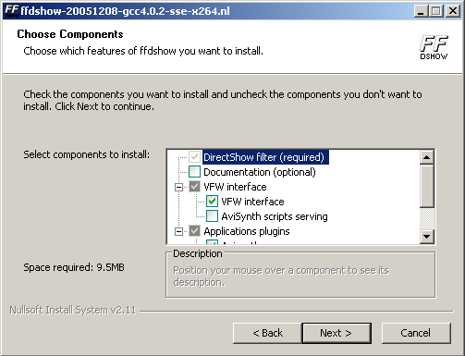Screen dimensions: 465x356
Task: Click the component list scroll down arrow
Action: click(x=427, y=237)
